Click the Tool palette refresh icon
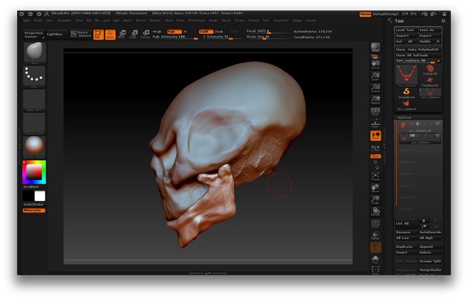Screen dimensions: 468x299 (x=443, y=21)
